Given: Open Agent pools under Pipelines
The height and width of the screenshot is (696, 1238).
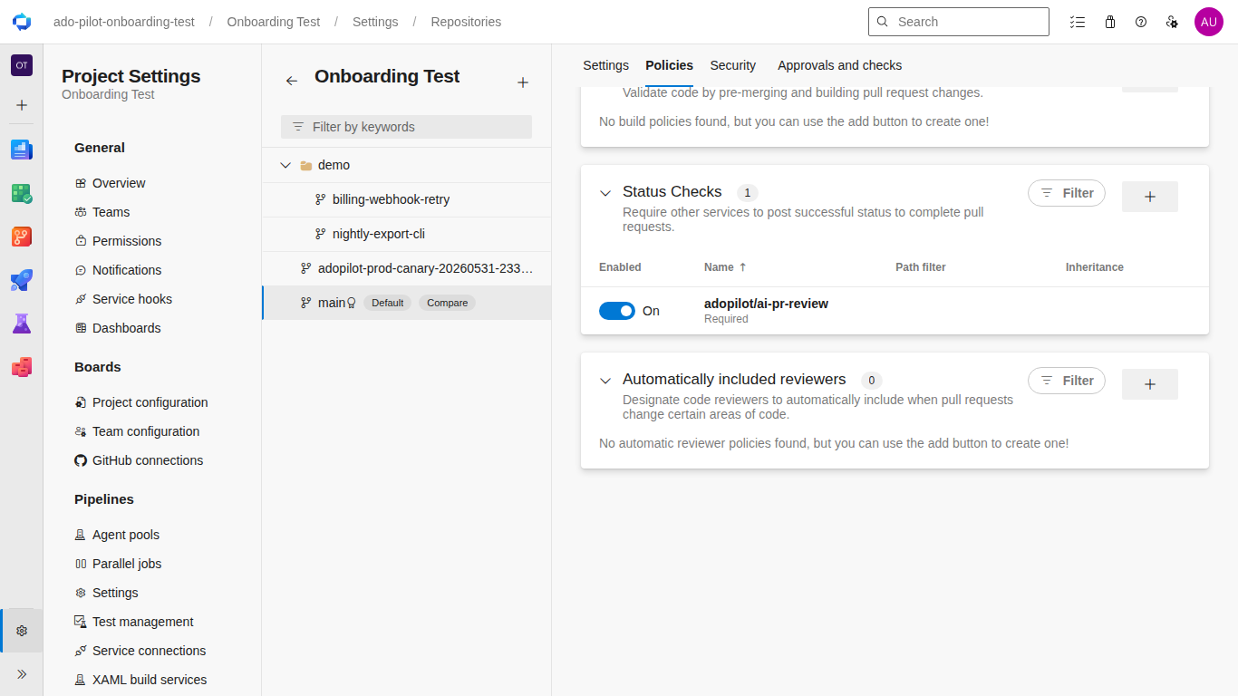Looking at the screenshot, I should [125, 535].
